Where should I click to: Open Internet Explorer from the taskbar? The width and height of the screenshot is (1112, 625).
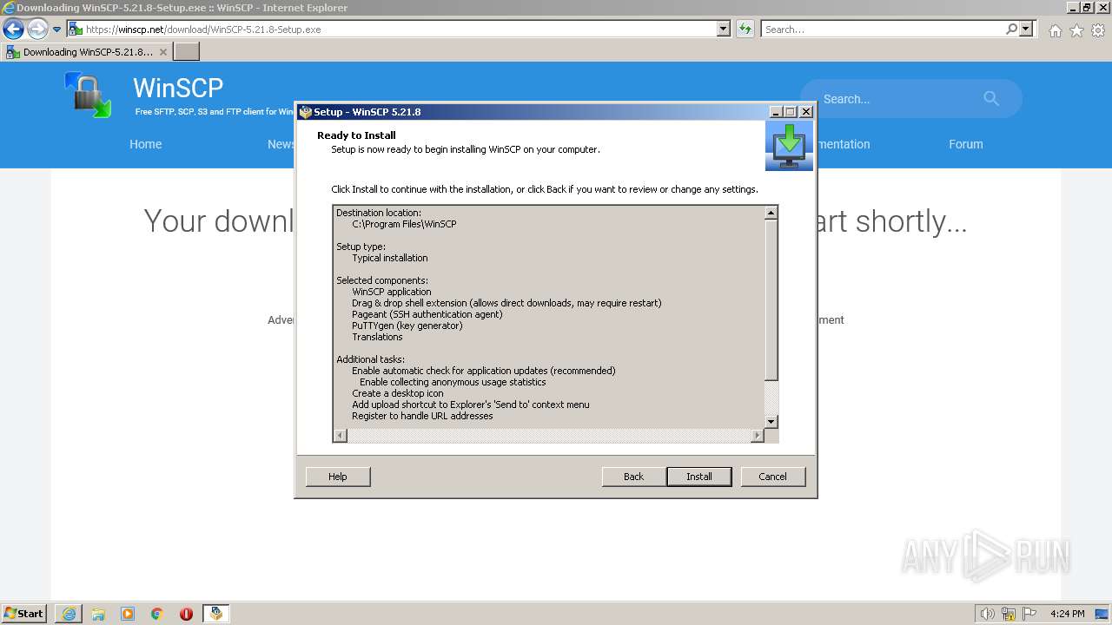(69, 614)
